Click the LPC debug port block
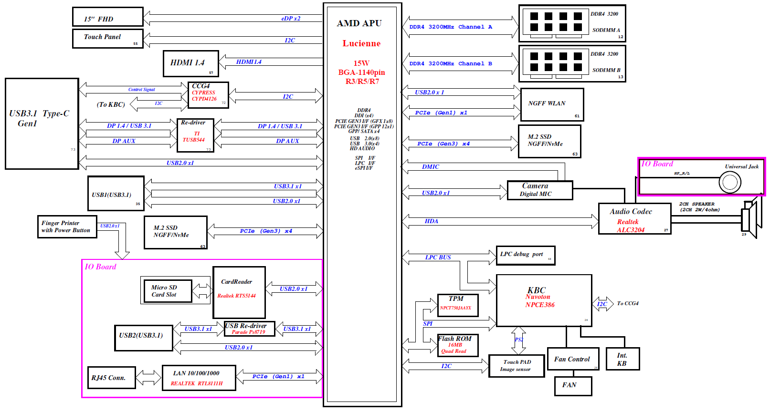The height and width of the screenshot is (412, 770). click(x=525, y=255)
